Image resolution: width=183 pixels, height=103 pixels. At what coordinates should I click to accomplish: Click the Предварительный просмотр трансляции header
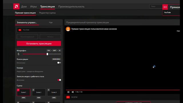[x=87, y=22]
